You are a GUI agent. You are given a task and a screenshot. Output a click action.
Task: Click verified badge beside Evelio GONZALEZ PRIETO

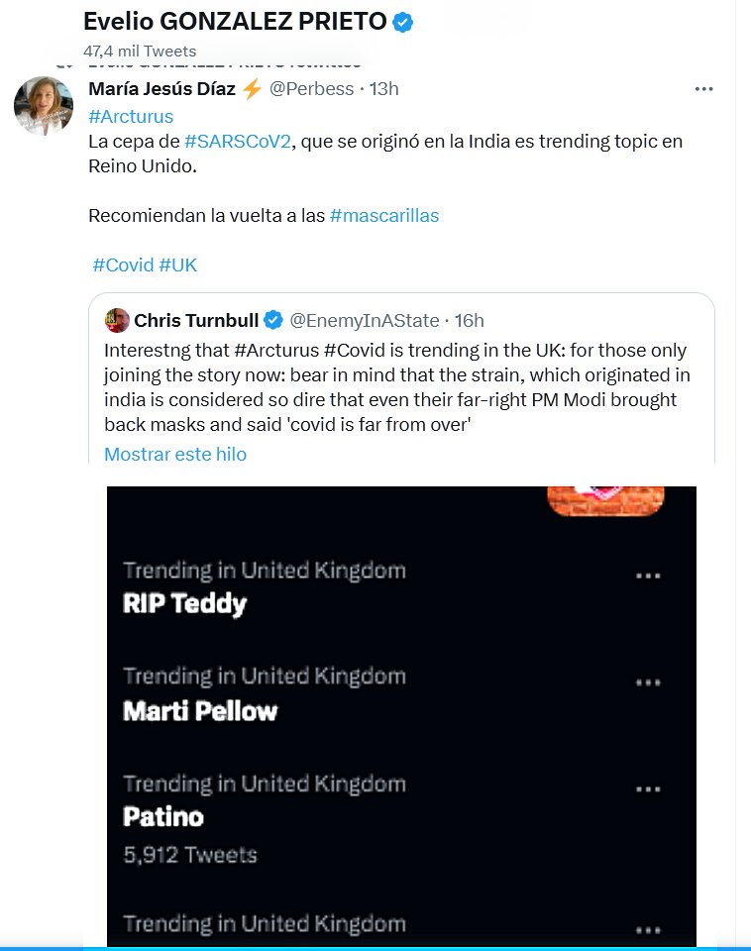pos(402,22)
